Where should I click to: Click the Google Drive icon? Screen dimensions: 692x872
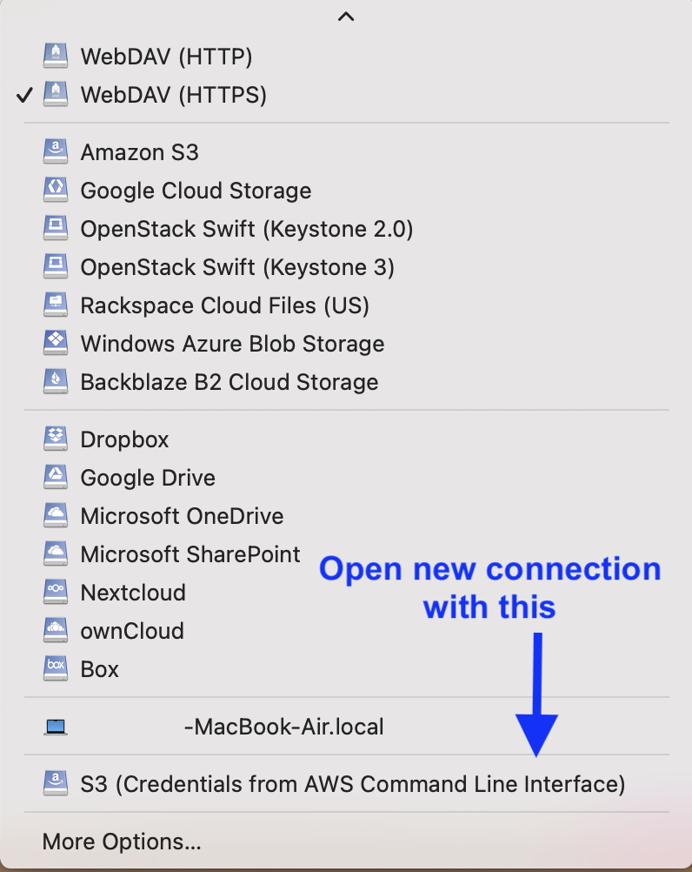[56, 478]
